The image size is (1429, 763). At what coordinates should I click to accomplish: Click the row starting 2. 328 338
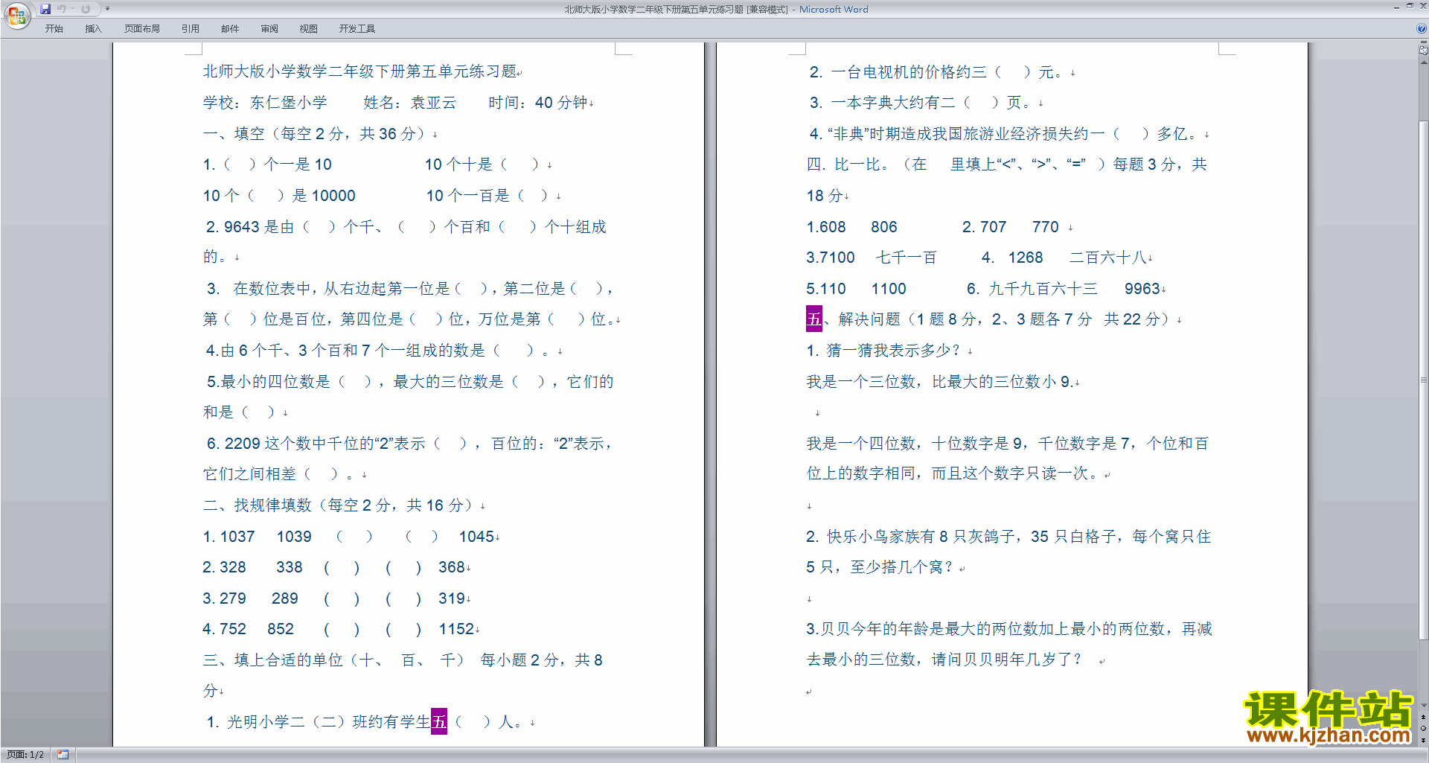point(334,568)
